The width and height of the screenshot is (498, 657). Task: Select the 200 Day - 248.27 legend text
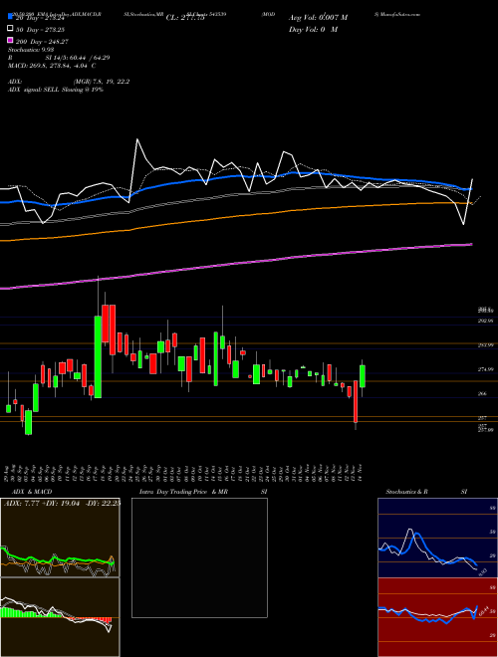(42, 42)
